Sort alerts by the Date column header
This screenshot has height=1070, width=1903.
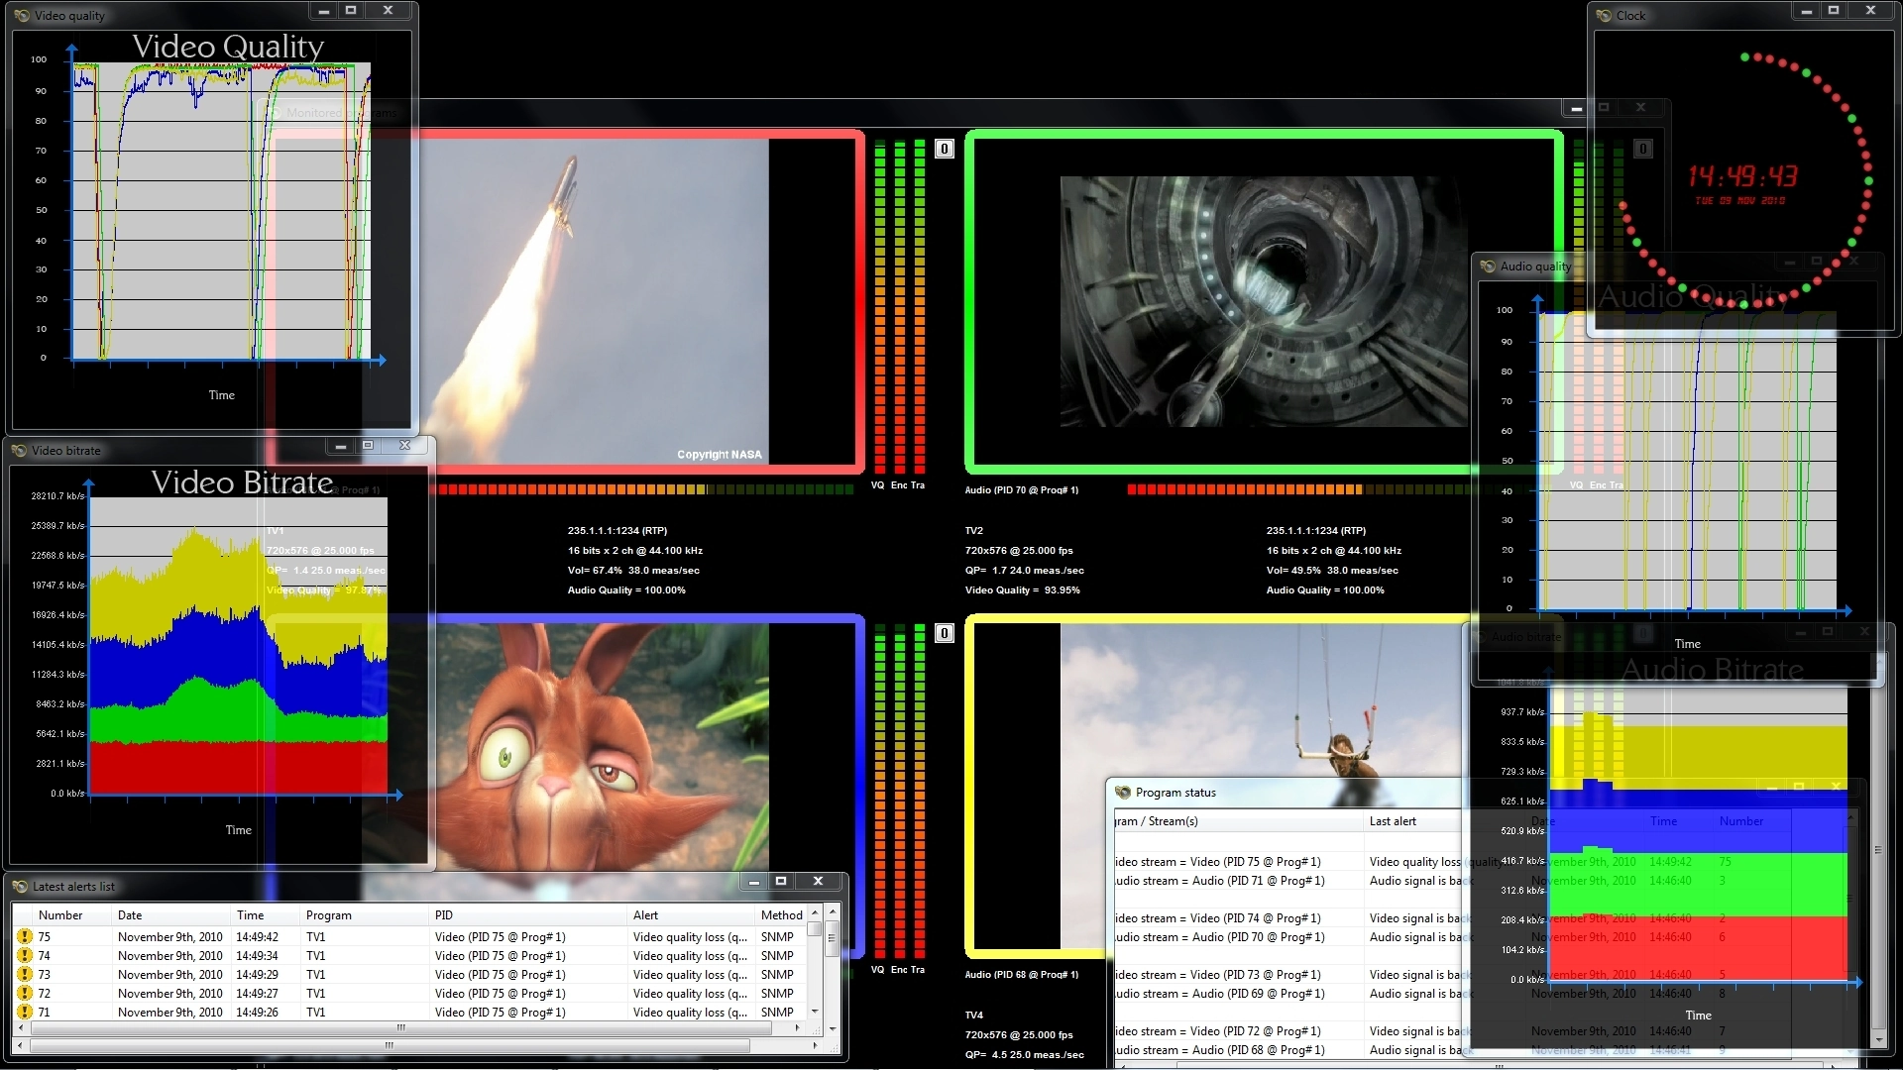(x=171, y=915)
